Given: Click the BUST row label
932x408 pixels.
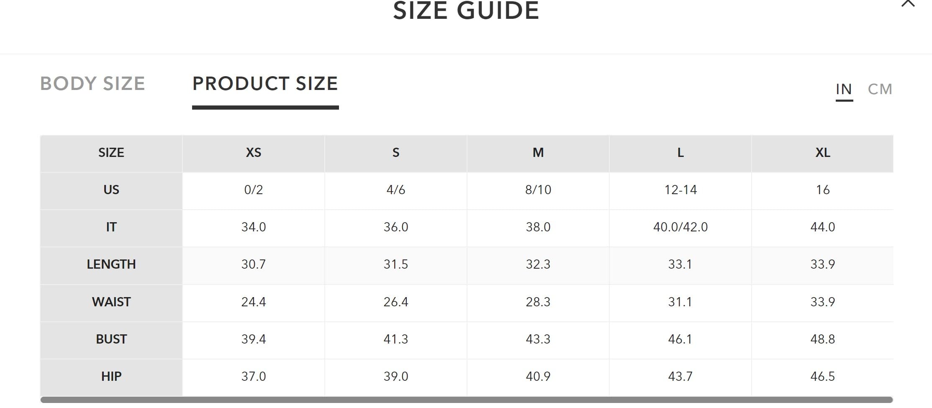Looking at the screenshot, I should pyautogui.click(x=111, y=339).
